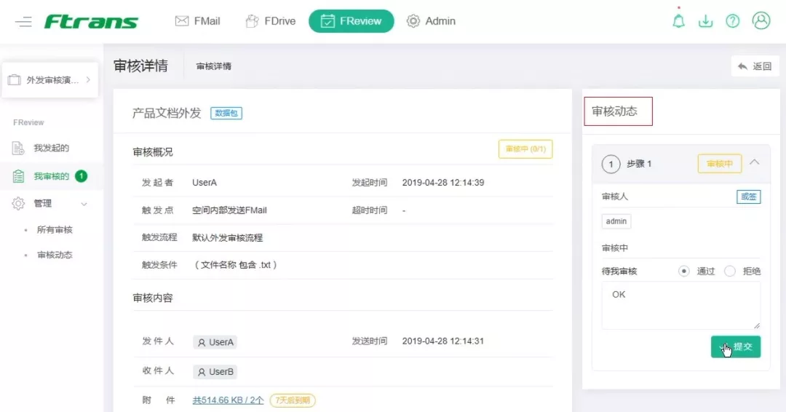Screen dimensions: 786x412
Task: Select the FReview tab
Action: (x=352, y=21)
